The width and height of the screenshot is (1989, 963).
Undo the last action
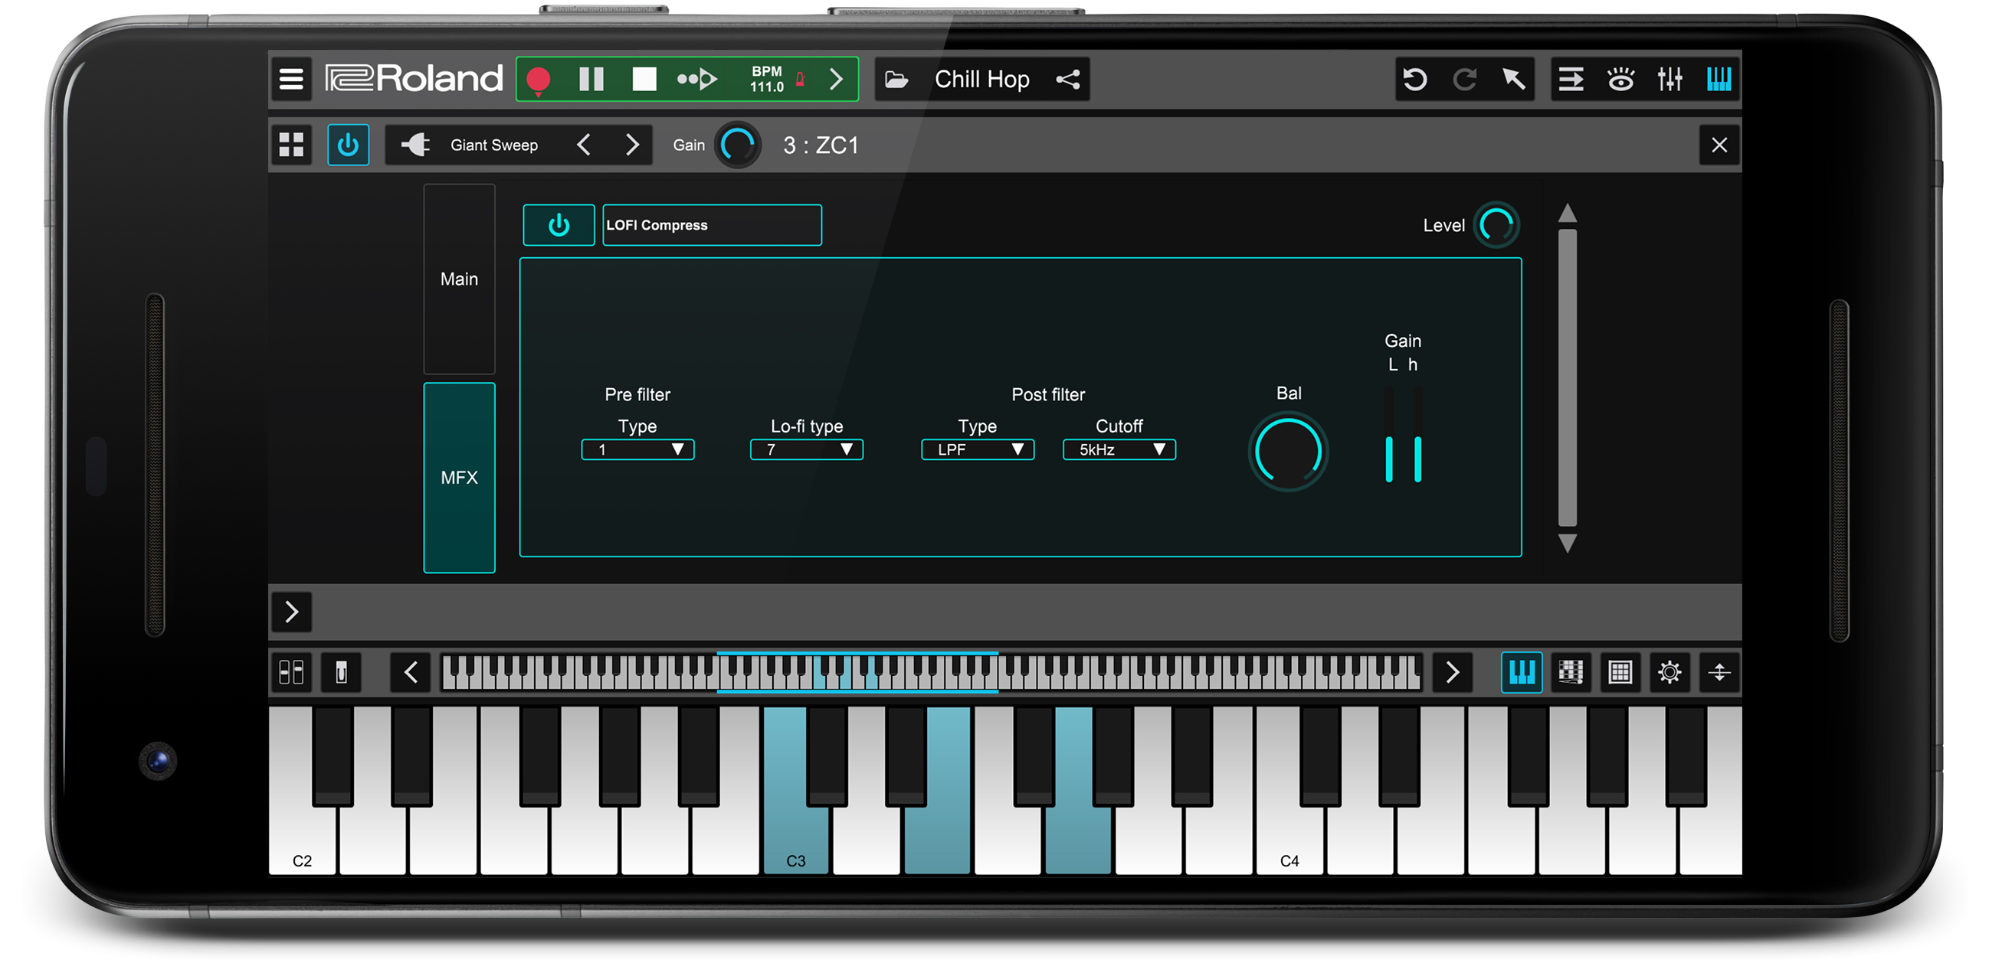click(x=1415, y=79)
